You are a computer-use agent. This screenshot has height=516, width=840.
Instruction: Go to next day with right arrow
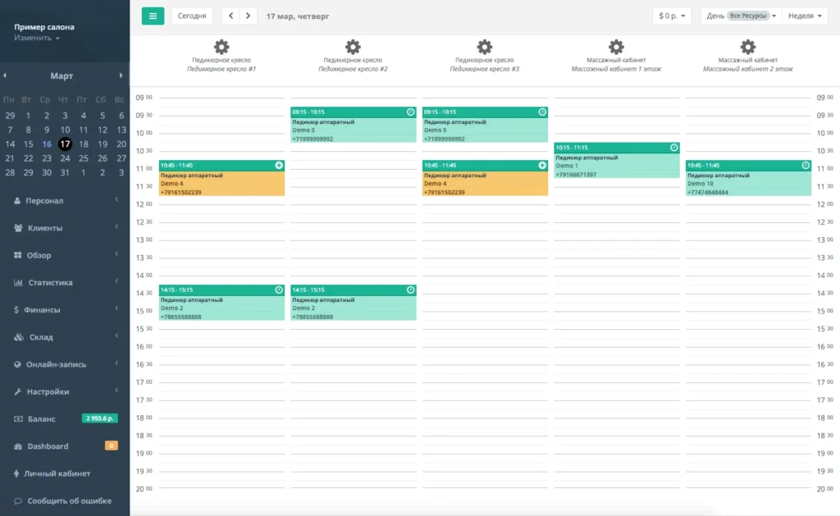click(248, 16)
